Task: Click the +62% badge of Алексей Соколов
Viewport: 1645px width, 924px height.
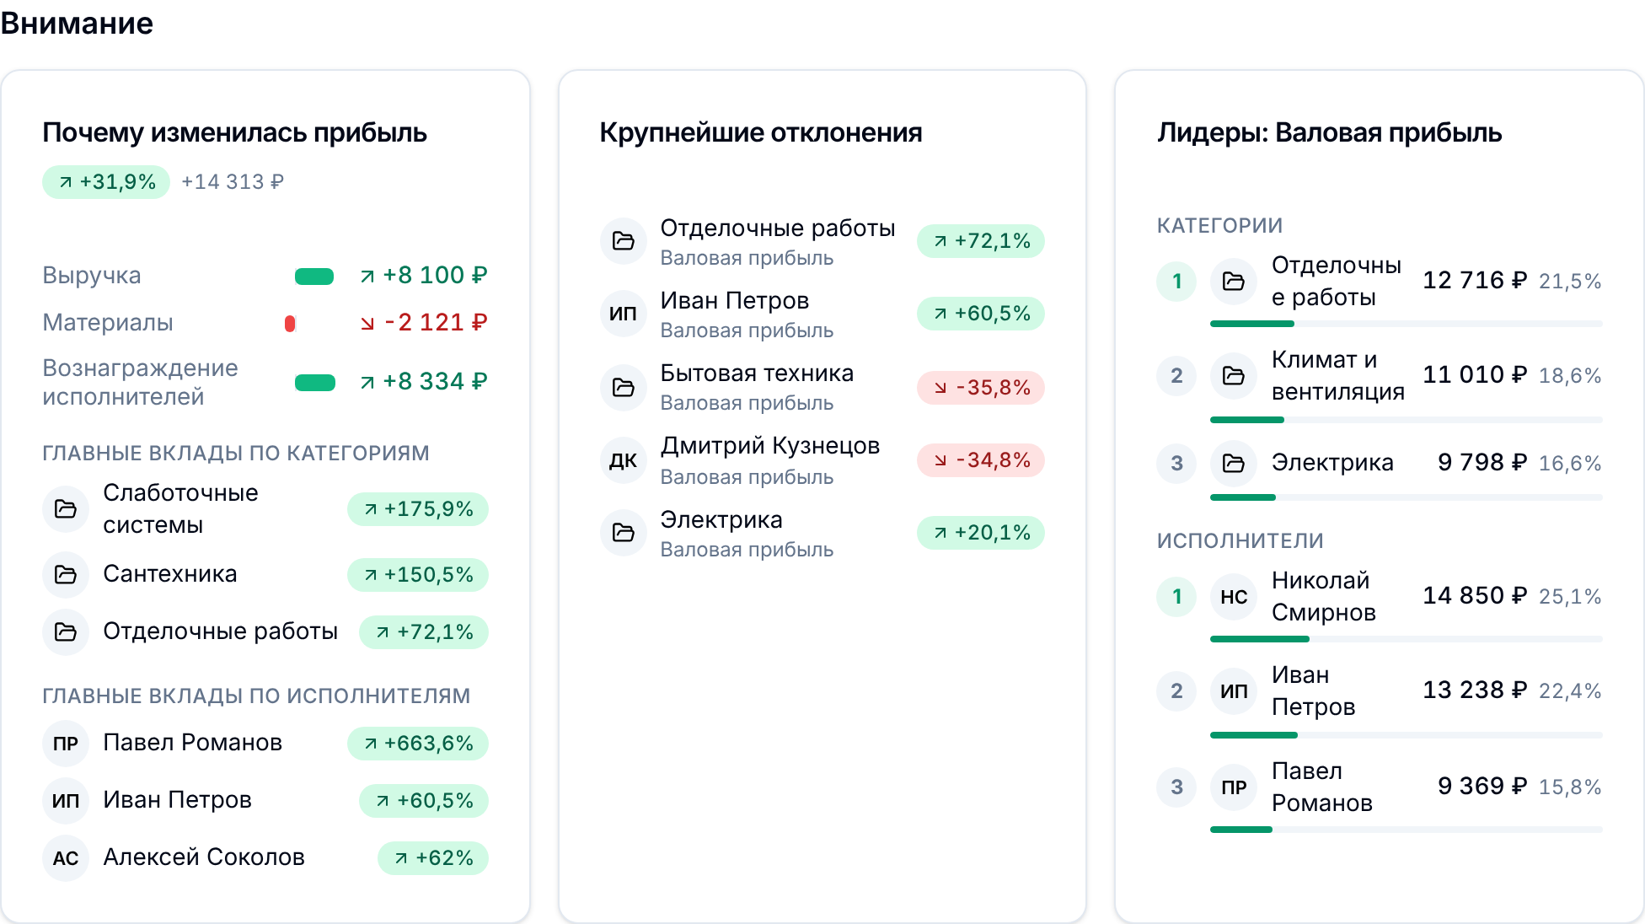Action: click(x=433, y=858)
